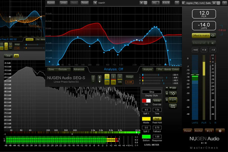Viewport: 228px width, 152px height.
Task: Open the Apple (TM) / AAC Safe preset dropdown
Action: [198, 3]
